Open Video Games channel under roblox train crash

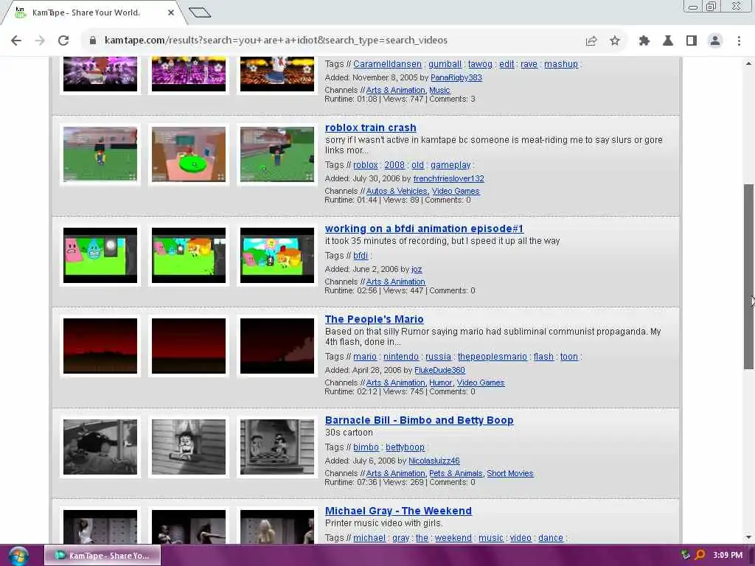point(456,191)
